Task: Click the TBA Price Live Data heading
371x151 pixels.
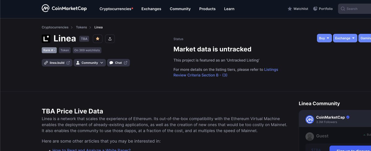Action: point(72,111)
